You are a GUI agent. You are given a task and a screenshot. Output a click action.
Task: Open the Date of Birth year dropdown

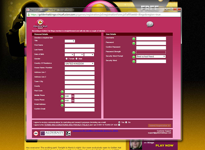click(89, 55)
